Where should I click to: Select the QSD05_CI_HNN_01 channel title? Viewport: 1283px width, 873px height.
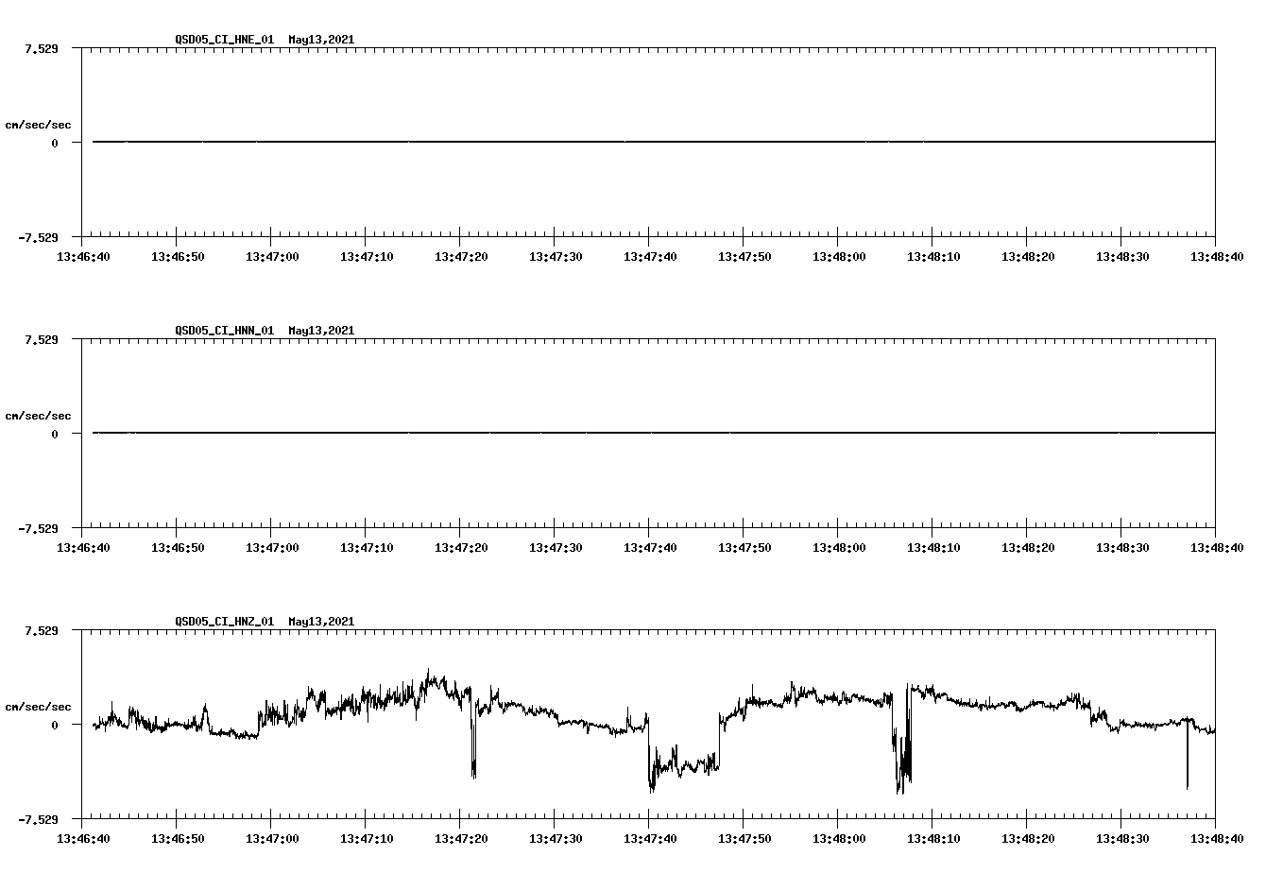coord(227,330)
